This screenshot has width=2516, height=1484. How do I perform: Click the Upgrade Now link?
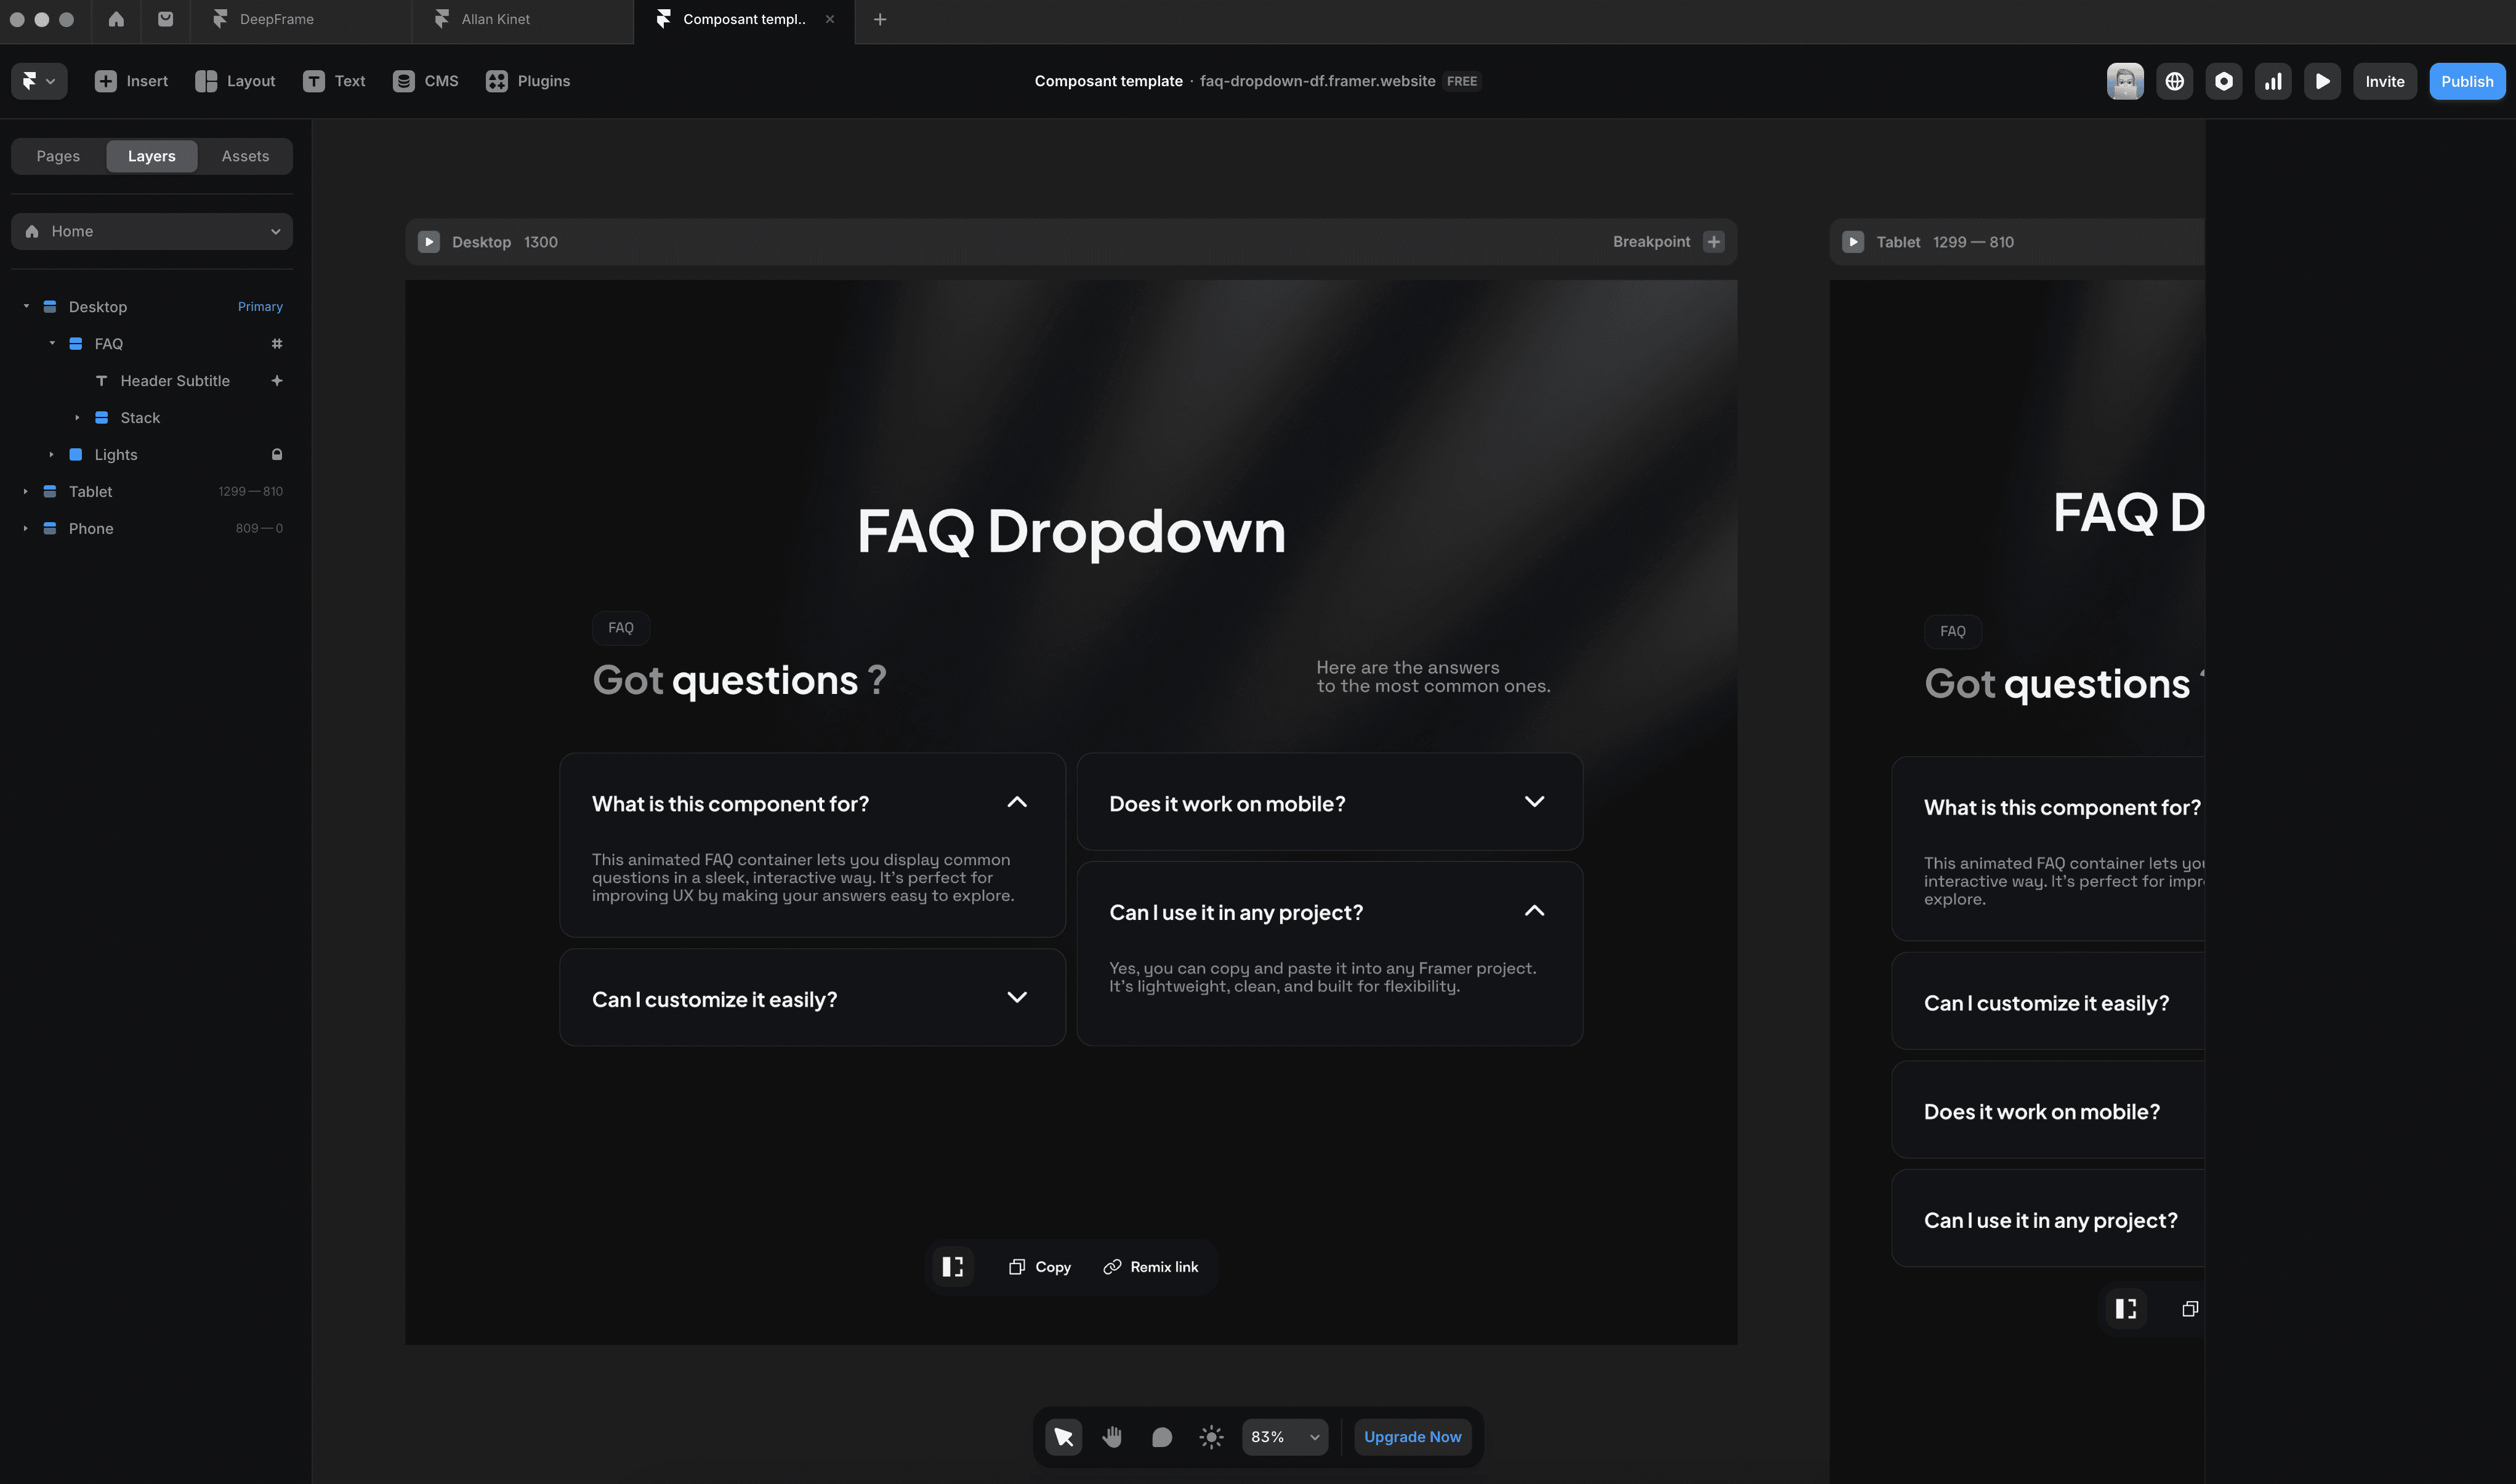(1412, 1437)
